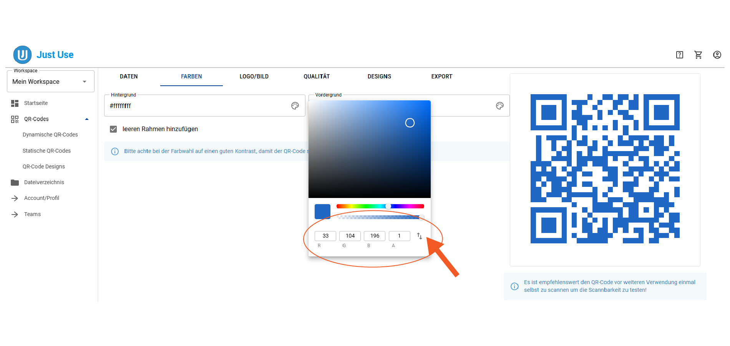Image resolution: width=730 pixels, height=346 pixels.
Task: Click the R value field showing 33
Action: pyautogui.click(x=325, y=236)
